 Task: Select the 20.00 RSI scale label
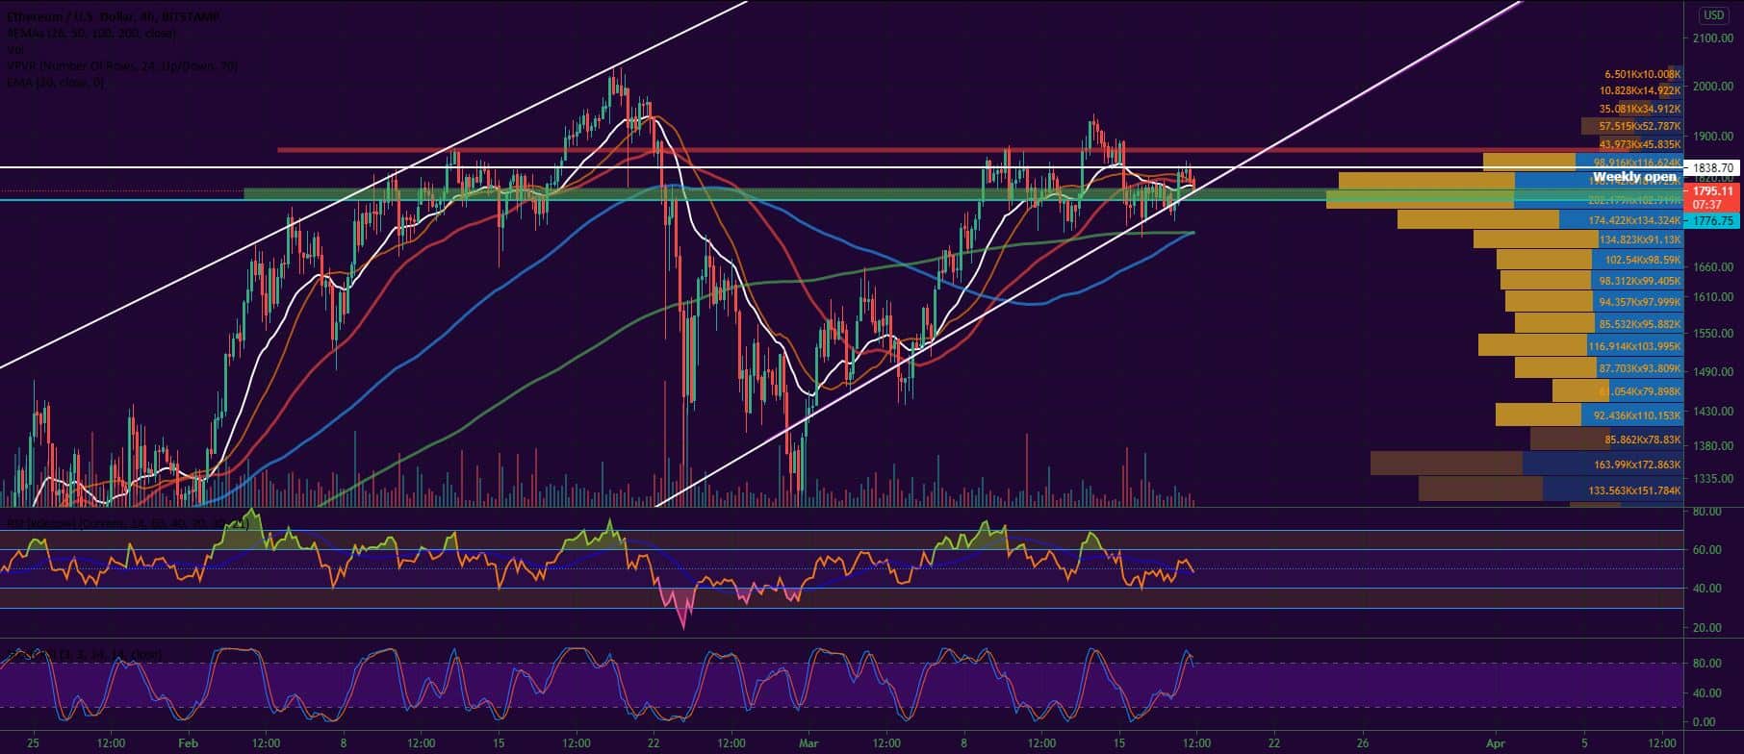coord(1706,628)
